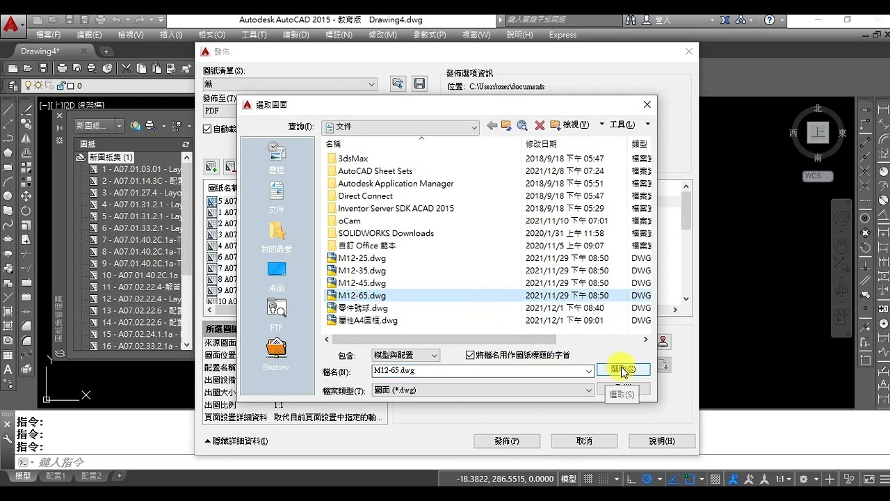Viewport: 890px width, 501px height.
Task: Open the 查詢 folder location dropdown
Action: point(474,127)
